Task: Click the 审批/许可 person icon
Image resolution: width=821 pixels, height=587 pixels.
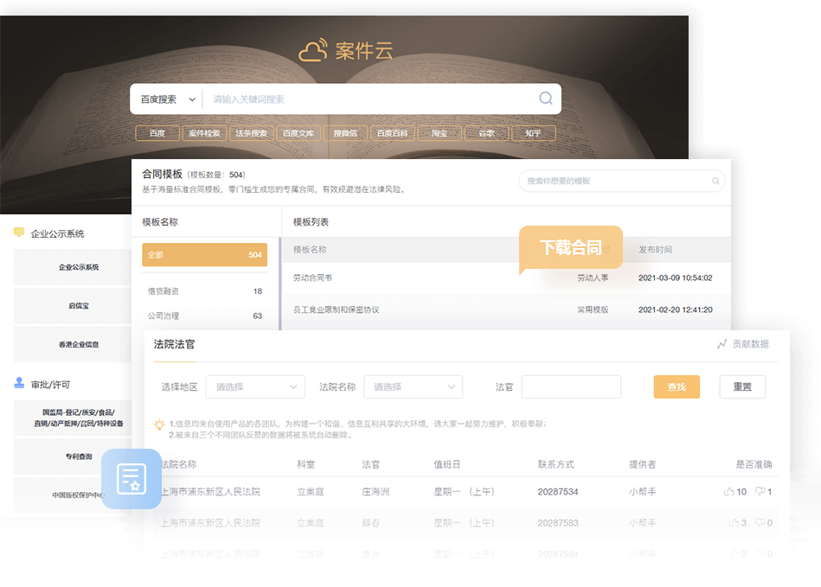Action: click(x=19, y=383)
